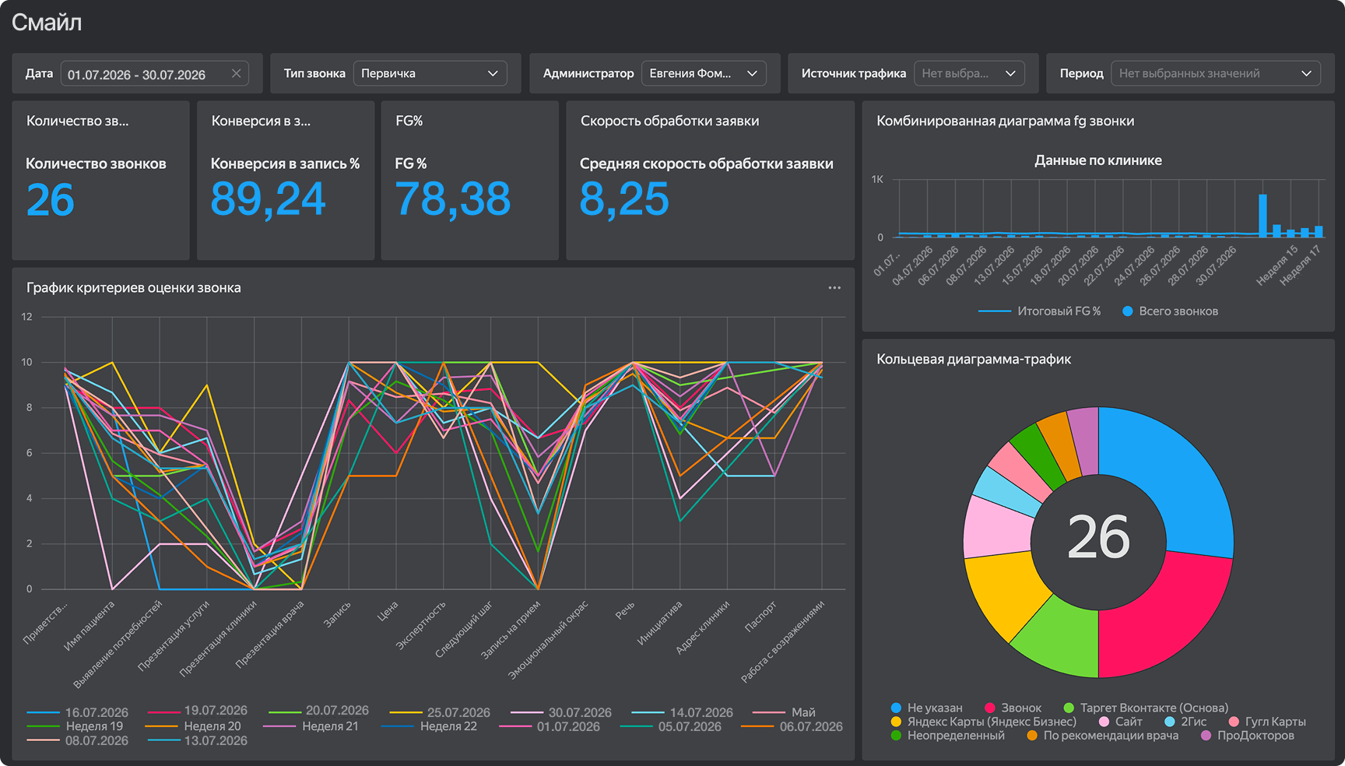The height and width of the screenshot is (766, 1345).
Task: Clear the date range with the X icon
Action: point(236,74)
